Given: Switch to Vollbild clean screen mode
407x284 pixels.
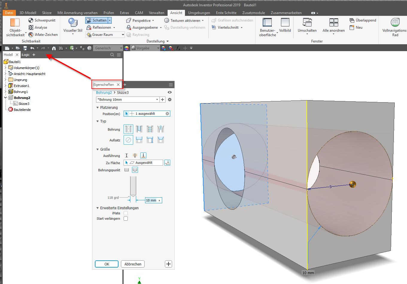Looking at the screenshot, I should 285,25.
